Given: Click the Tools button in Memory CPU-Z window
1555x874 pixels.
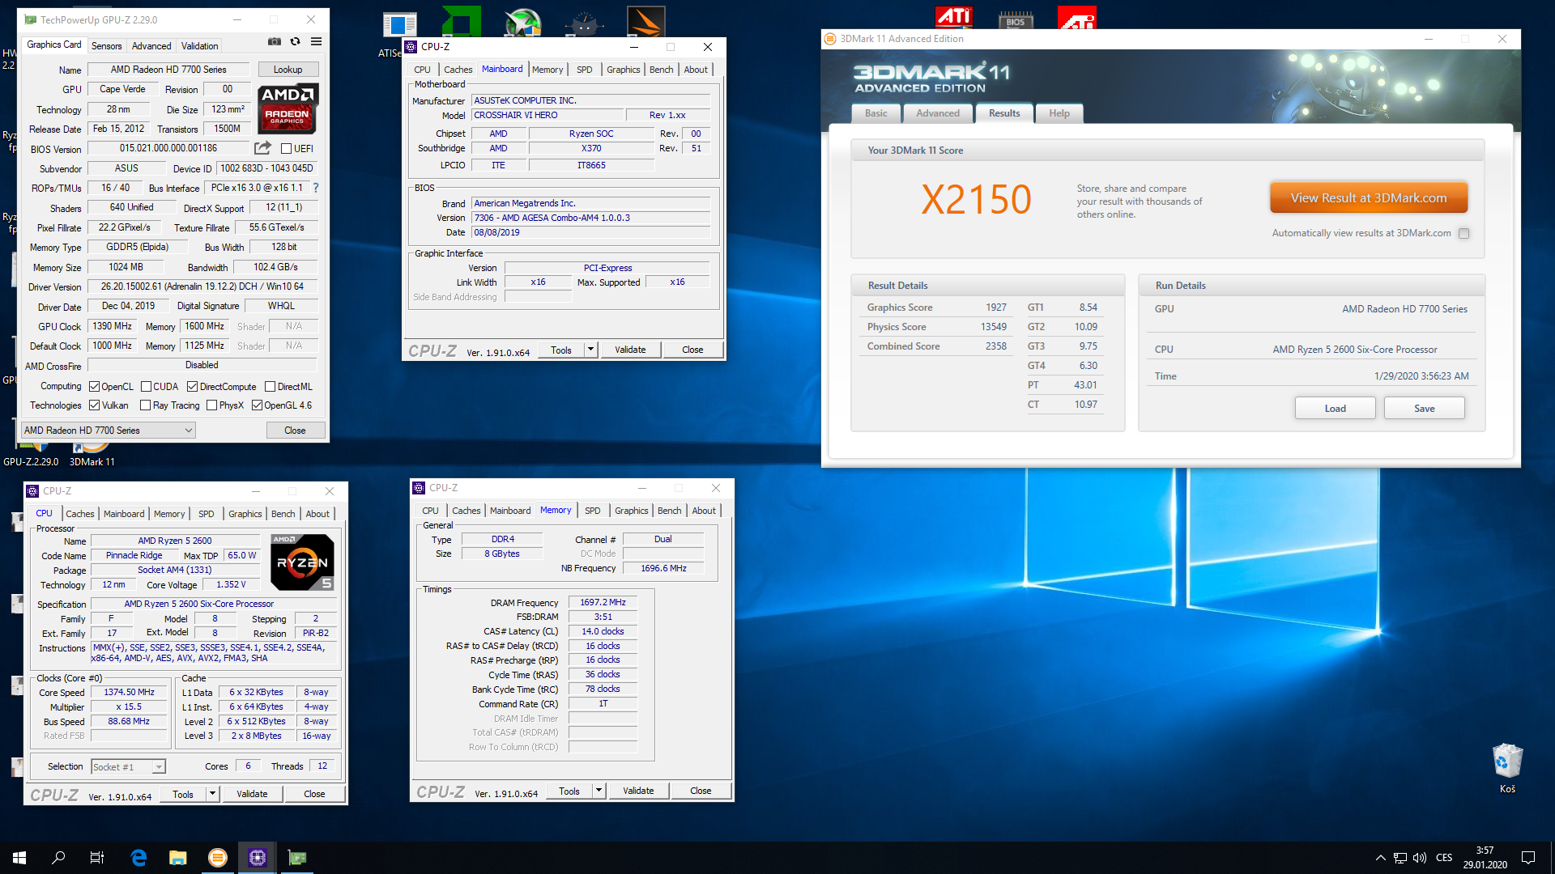Looking at the screenshot, I should click(569, 791).
